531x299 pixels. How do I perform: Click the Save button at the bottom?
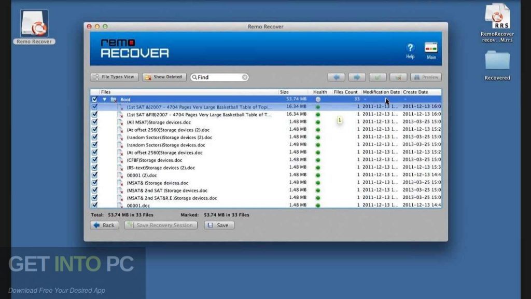(x=219, y=225)
